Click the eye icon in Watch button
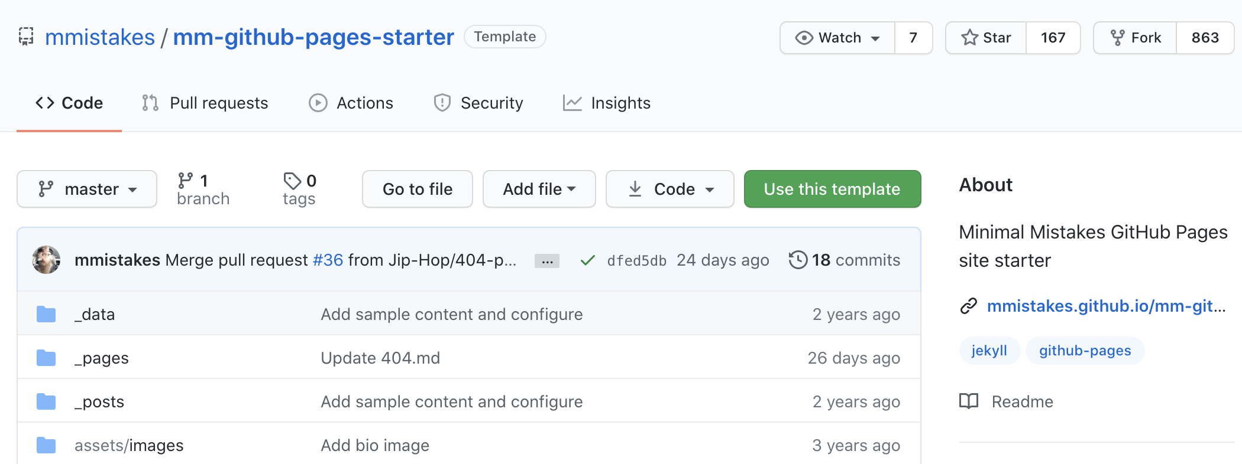This screenshot has height=464, width=1242. click(x=804, y=38)
